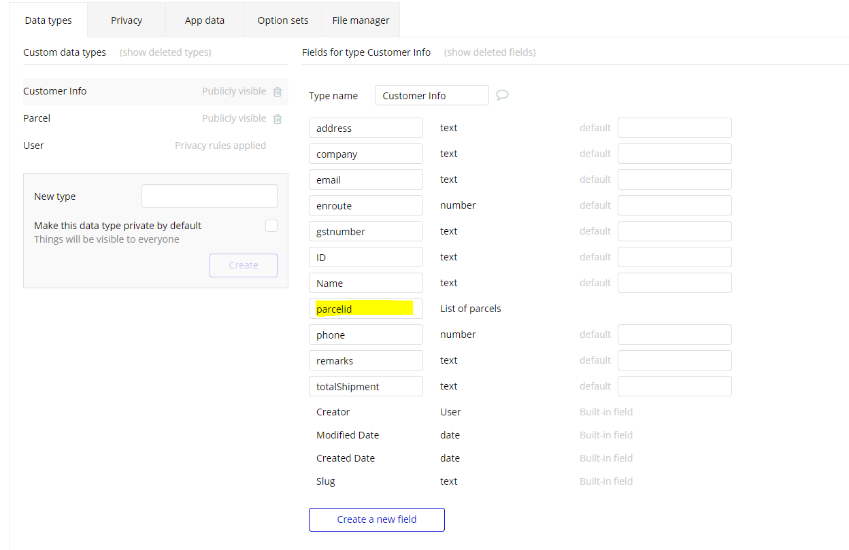
Task: Switch to the Privacy tab
Action: [x=127, y=20]
